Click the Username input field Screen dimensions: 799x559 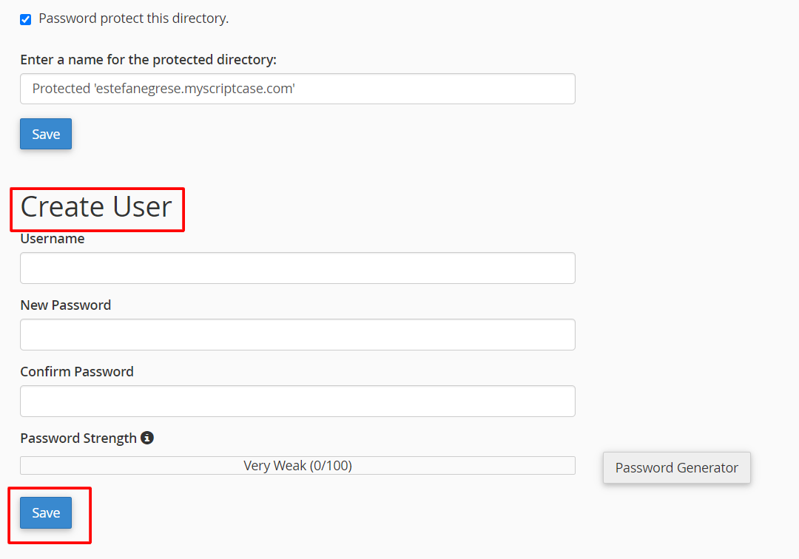[297, 268]
